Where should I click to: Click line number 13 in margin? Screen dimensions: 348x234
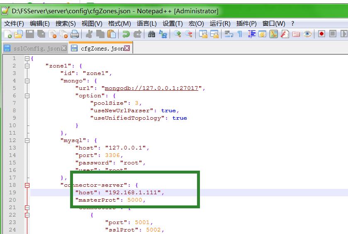point(12,148)
